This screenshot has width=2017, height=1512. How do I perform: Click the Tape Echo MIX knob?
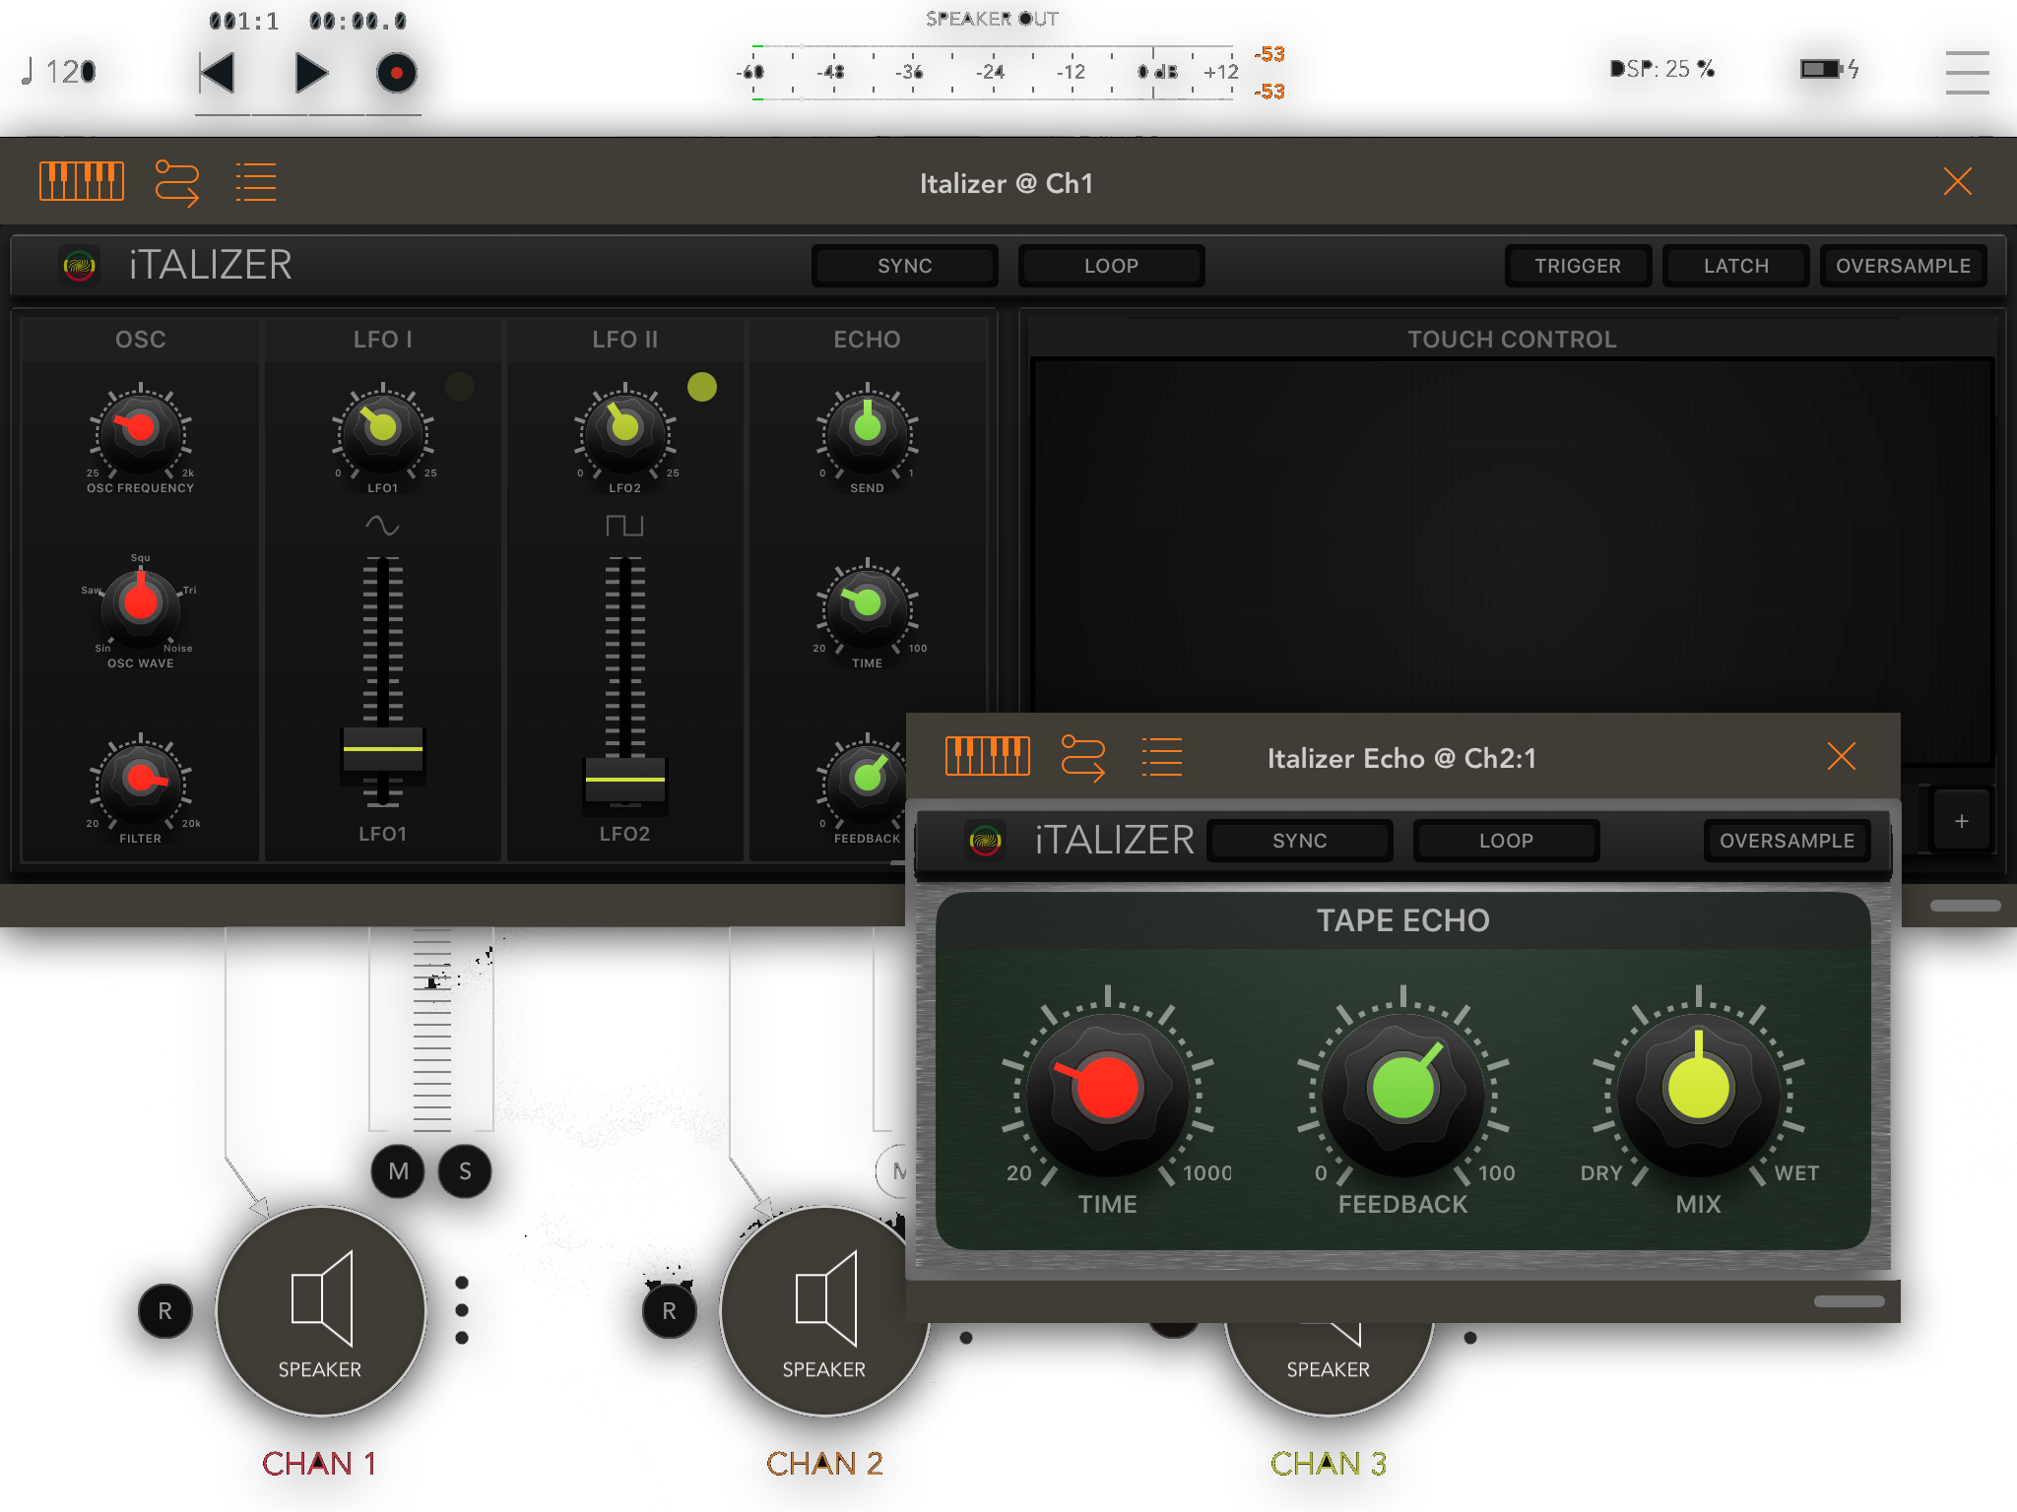(1698, 1091)
